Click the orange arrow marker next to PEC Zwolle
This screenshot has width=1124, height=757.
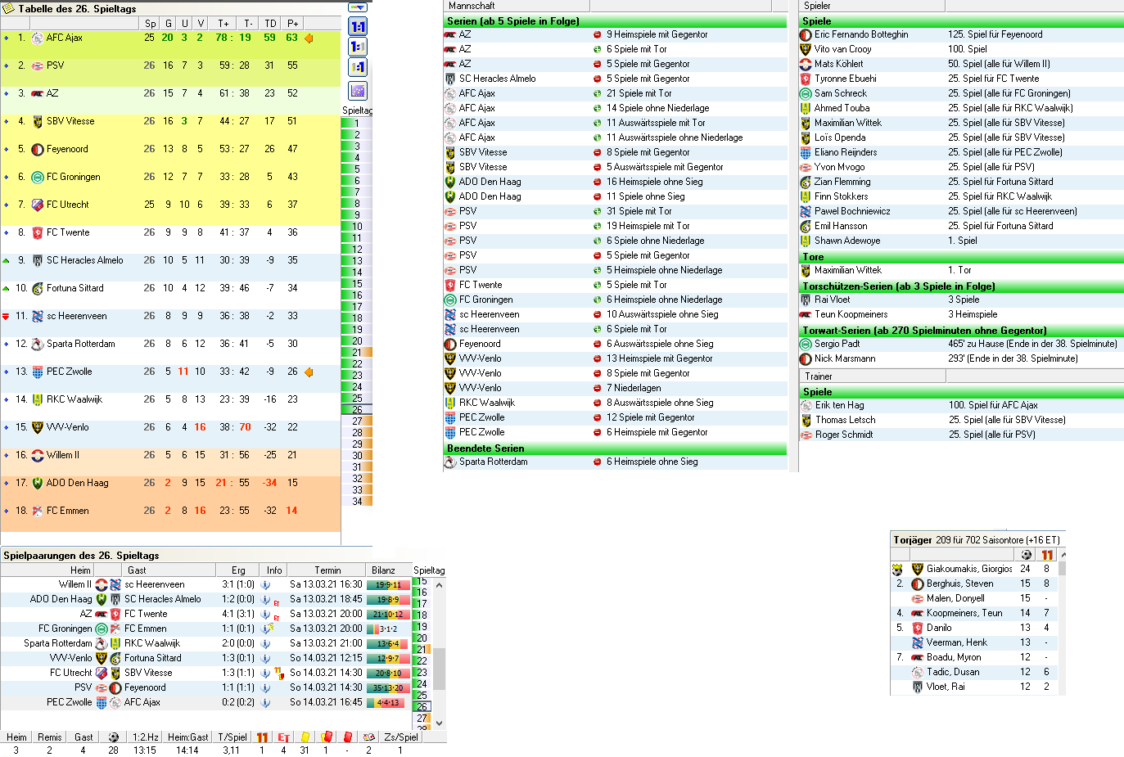309,372
